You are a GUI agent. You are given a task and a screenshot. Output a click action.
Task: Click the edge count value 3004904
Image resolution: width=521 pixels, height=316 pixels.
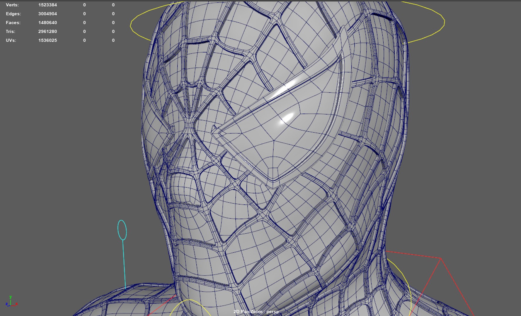[x=47, y=14]
